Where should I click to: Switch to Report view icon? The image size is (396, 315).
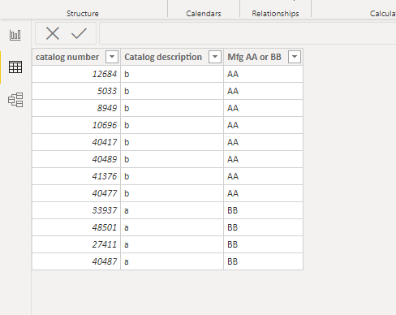point(15,35)
